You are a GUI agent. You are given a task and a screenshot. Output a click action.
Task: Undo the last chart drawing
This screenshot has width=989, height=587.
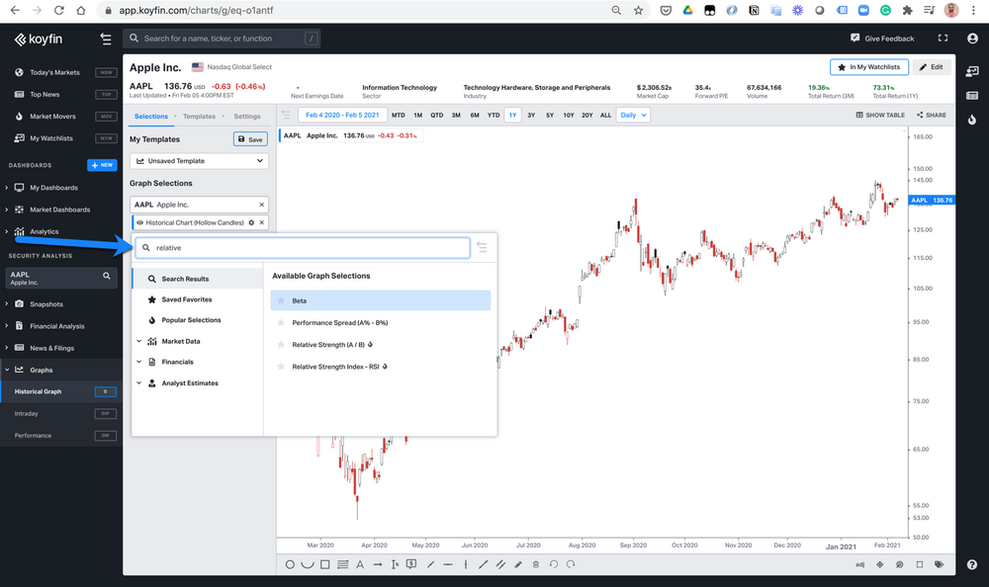tap(553, 564)
